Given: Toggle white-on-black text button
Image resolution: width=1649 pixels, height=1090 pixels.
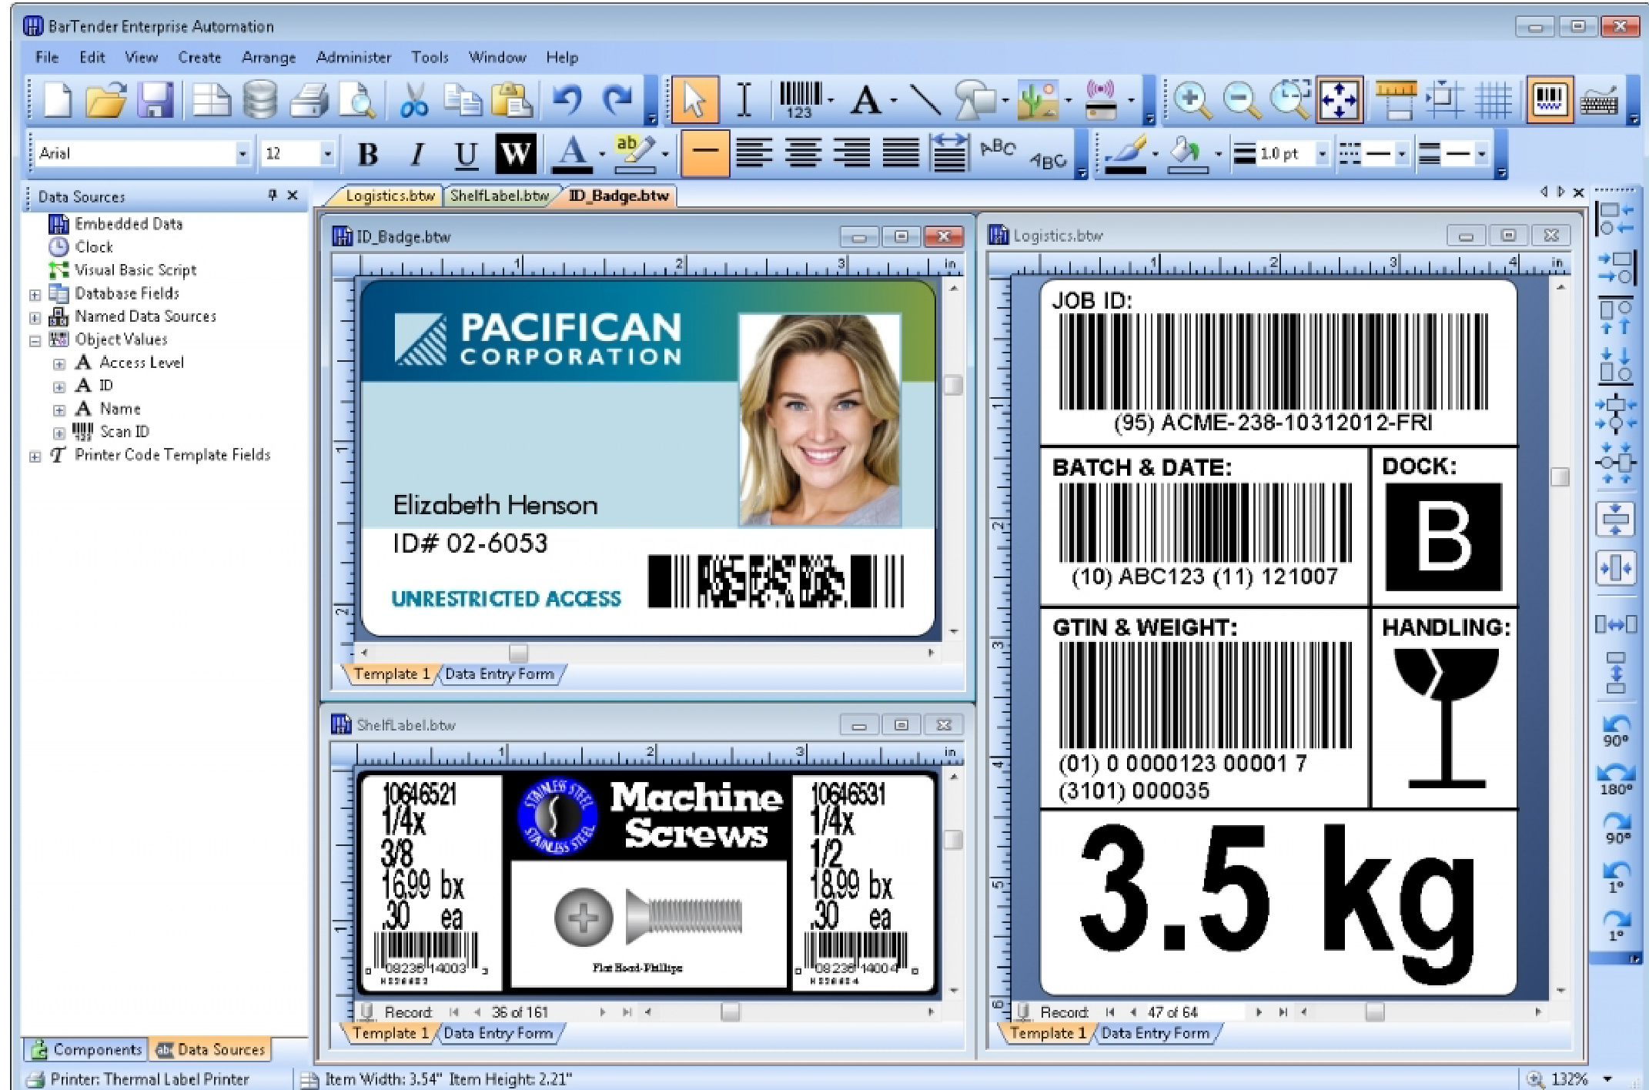Looking at the screenshot, I should 515,154.
